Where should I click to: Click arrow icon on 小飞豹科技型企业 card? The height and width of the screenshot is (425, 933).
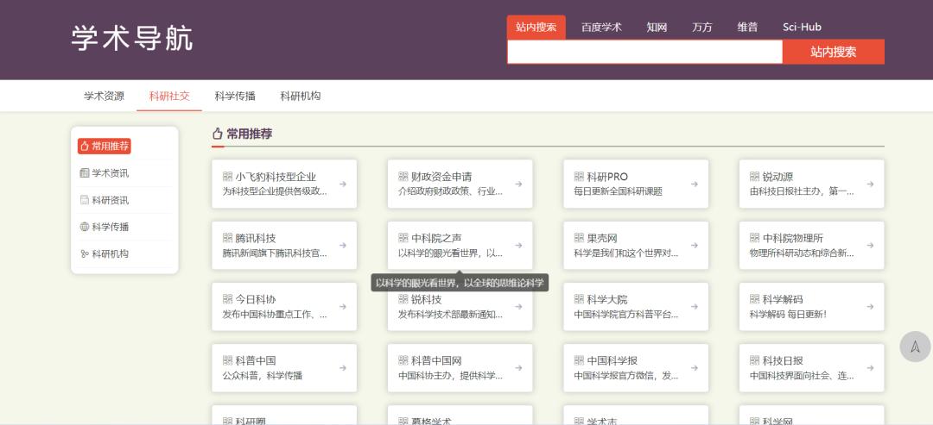[343, 184]
